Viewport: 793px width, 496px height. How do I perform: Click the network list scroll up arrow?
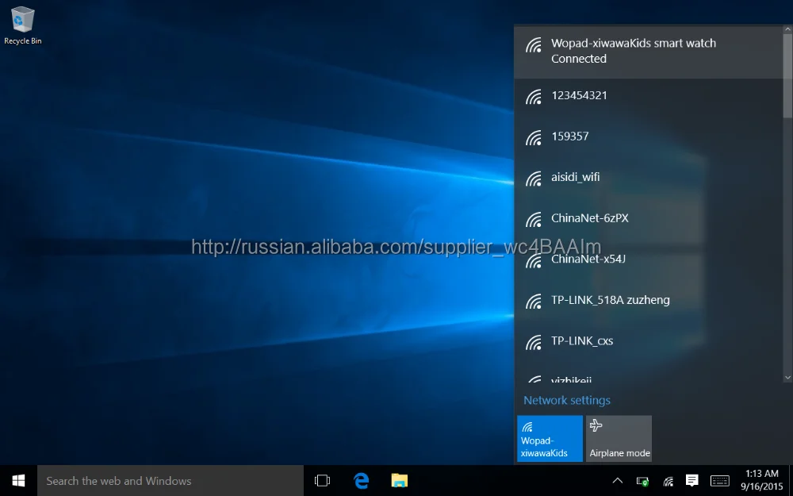tap(788, 29)
